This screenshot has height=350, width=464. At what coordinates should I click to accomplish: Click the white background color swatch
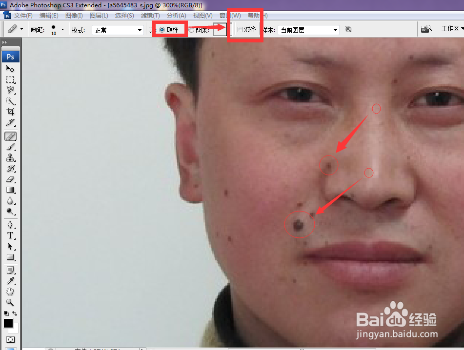(15, 329)
